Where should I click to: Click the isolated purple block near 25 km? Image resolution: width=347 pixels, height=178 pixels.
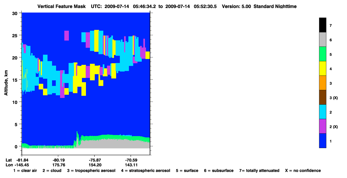pos(66,35)
